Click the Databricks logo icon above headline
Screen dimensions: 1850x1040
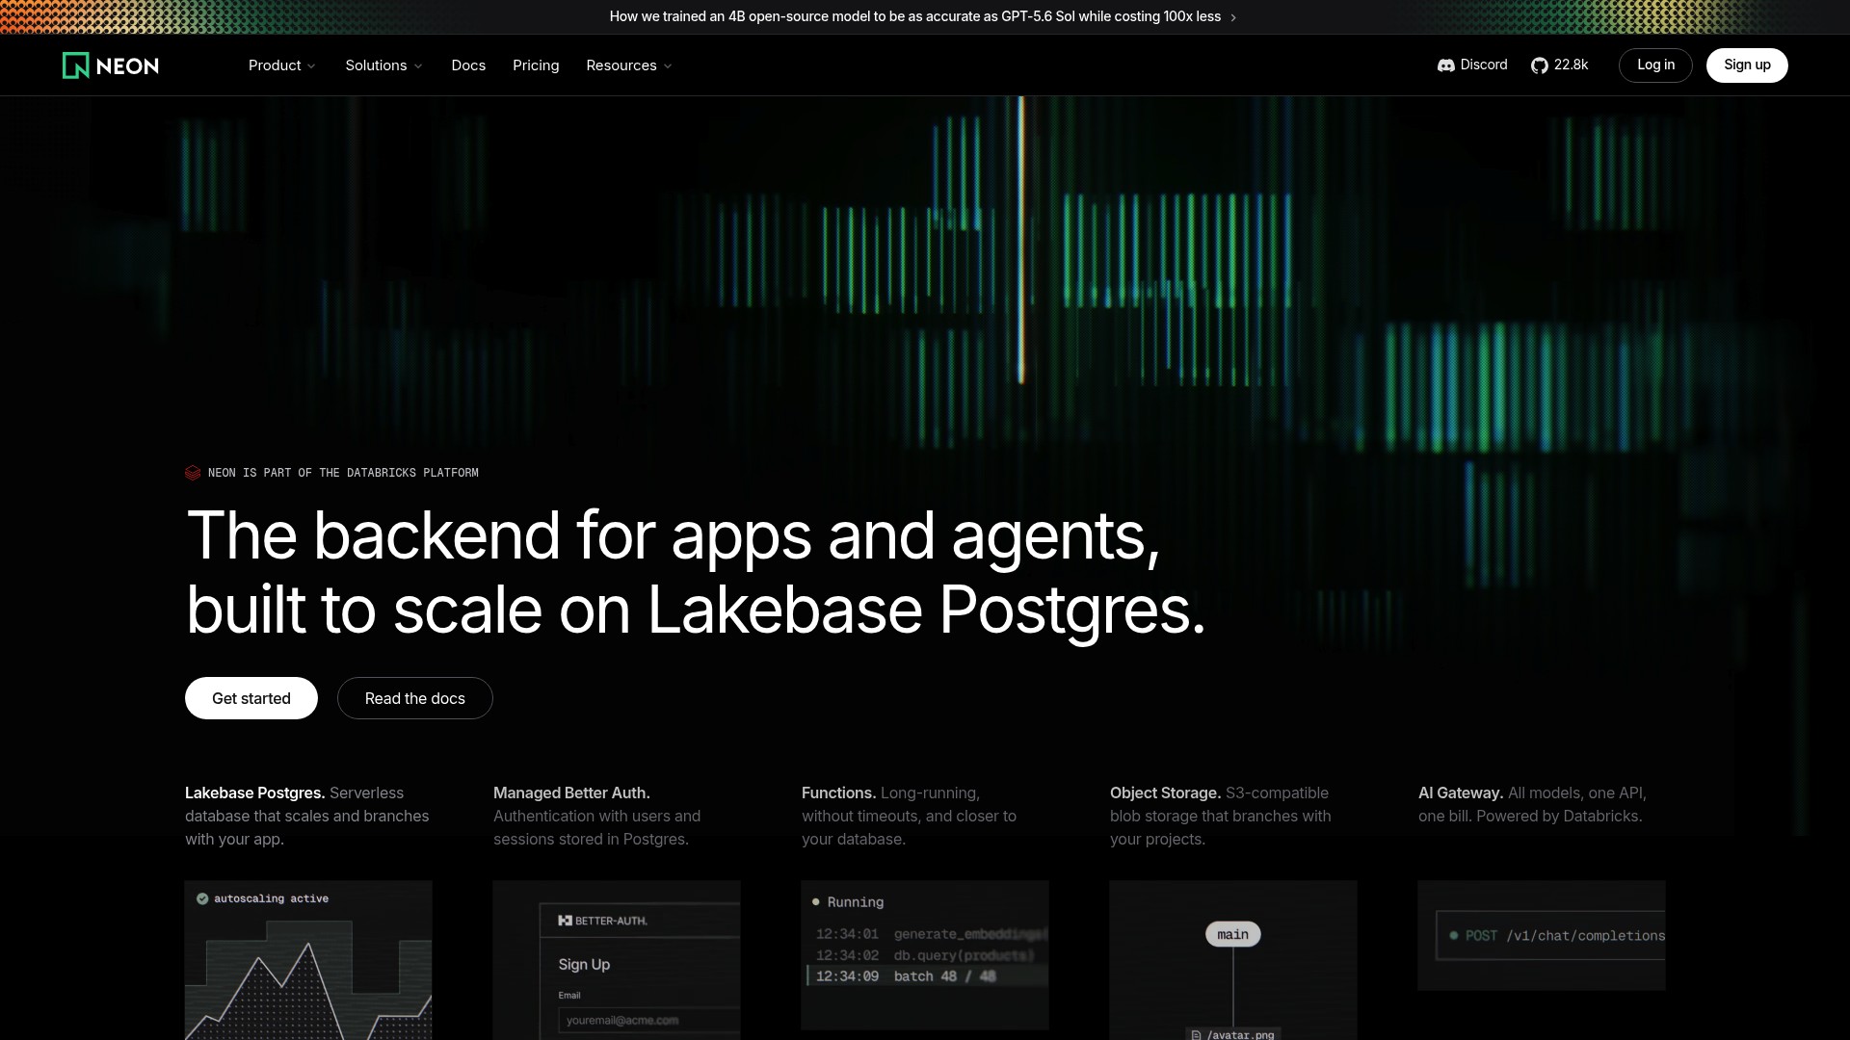pyautogui.click(x=193, y=473)
